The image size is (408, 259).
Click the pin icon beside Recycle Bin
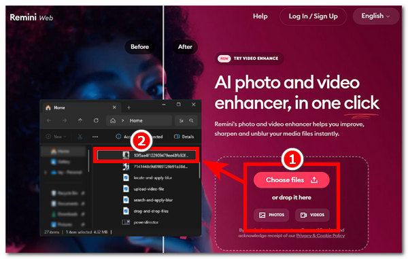point(83,193)
